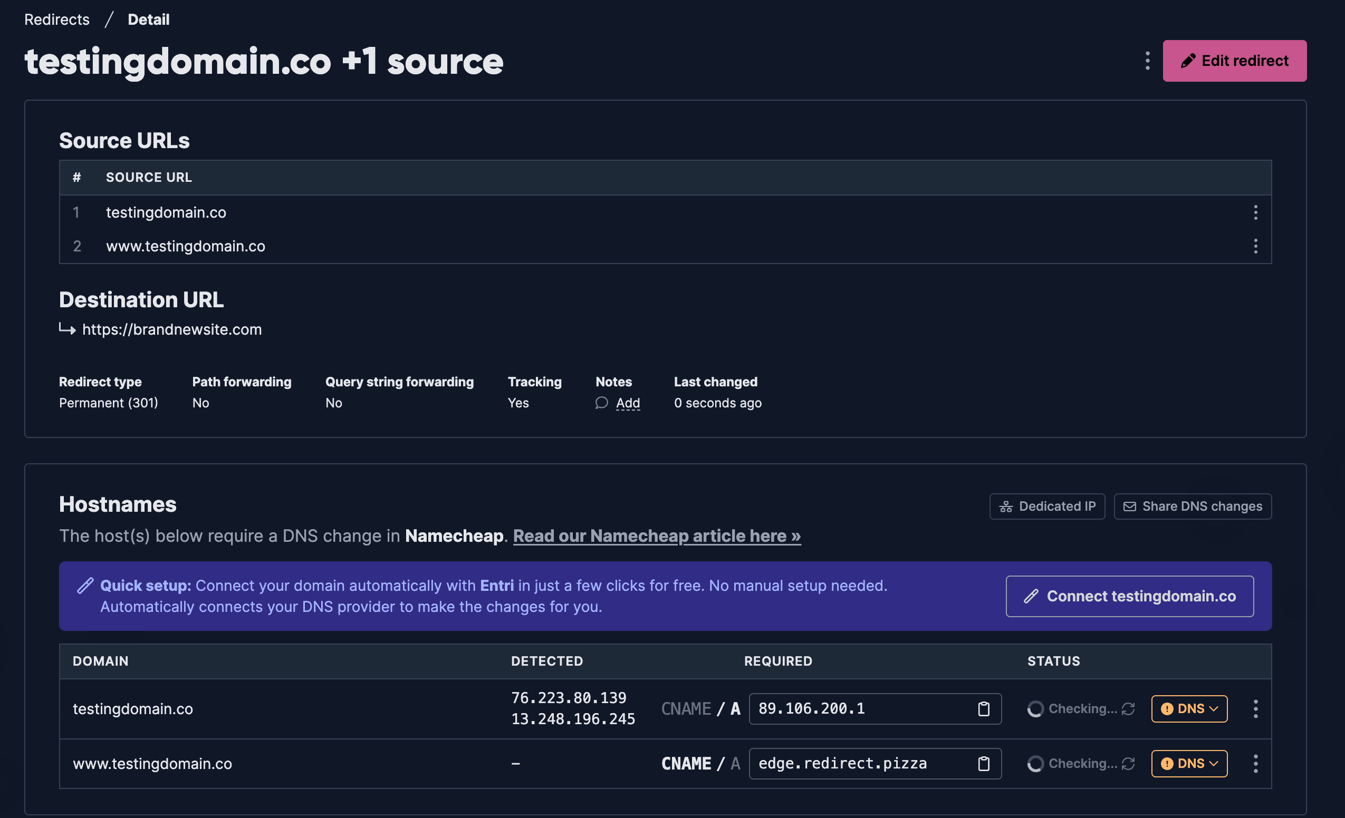
Task: Click Connect testingdomain.co button
Action: coord(1129,596)
